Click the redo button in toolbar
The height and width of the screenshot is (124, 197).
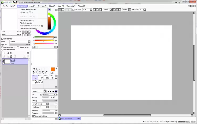(63, 10)
